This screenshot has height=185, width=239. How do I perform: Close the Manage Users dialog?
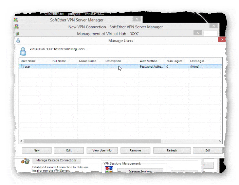coord(222,39)
